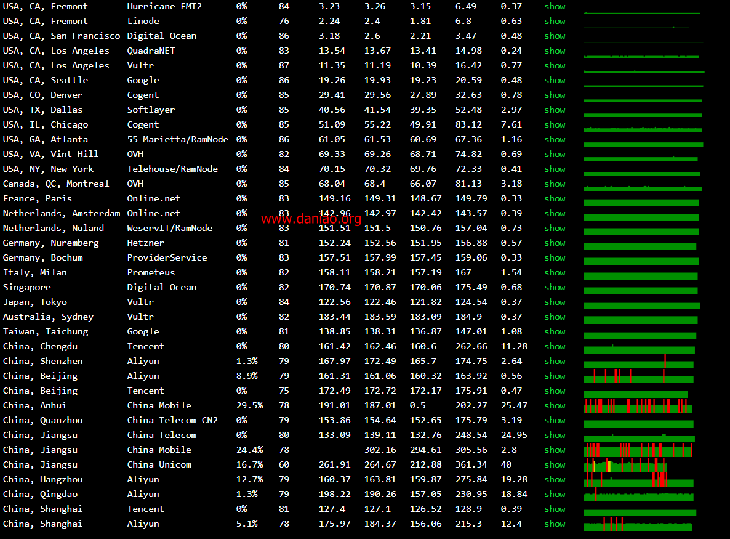Click the Beijing Aliyun latency graph
Screen dimensions: 730x539
tap(639, 376)
